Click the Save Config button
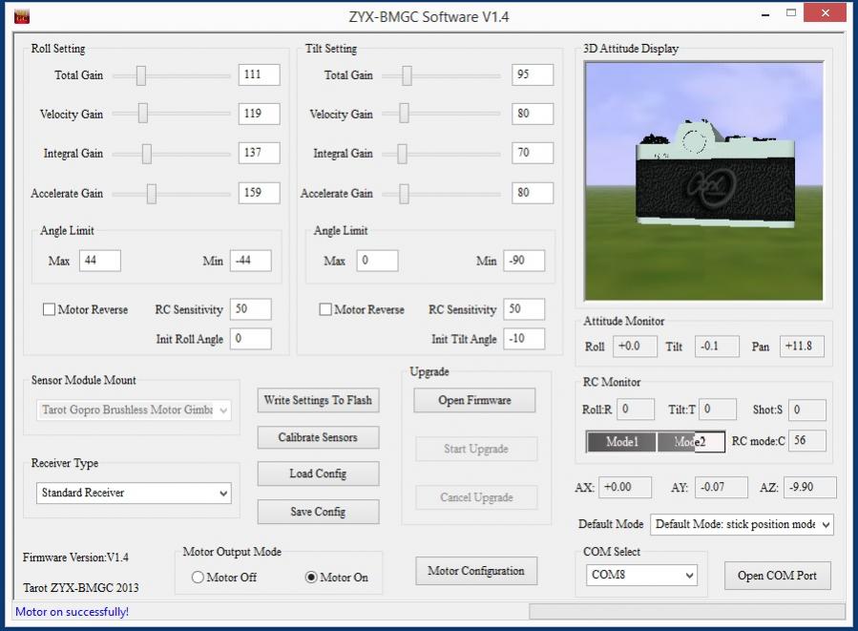 point(318,513)
